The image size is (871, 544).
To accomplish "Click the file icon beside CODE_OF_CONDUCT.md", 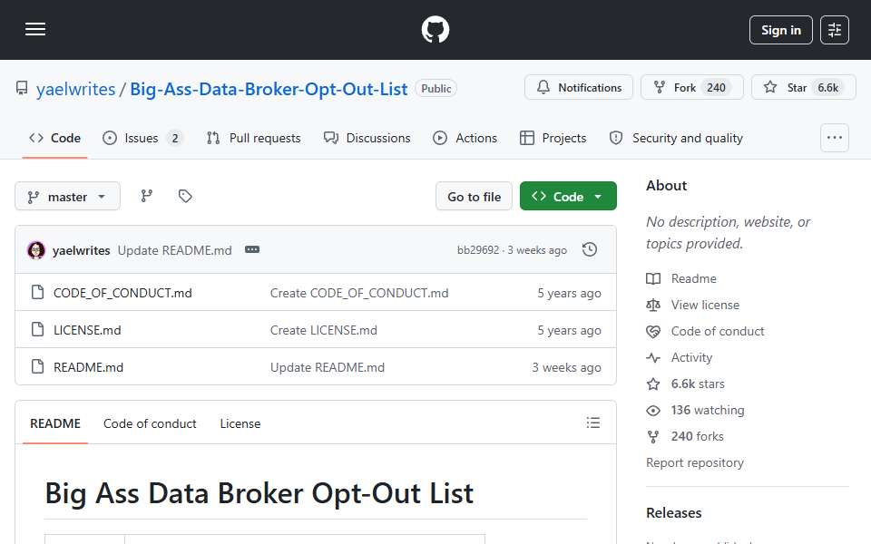I will [x=38, y=292].
